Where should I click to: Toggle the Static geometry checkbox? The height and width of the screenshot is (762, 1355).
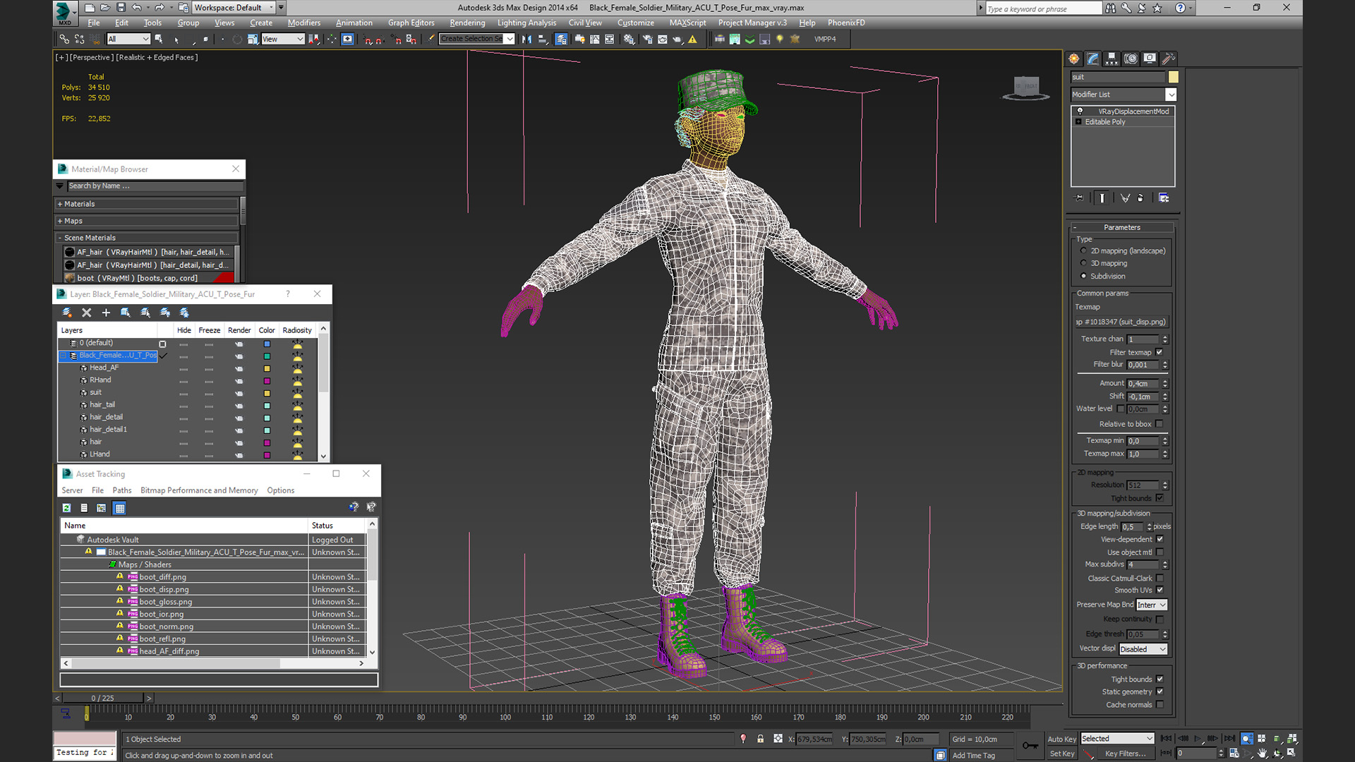pos(1160,691)
